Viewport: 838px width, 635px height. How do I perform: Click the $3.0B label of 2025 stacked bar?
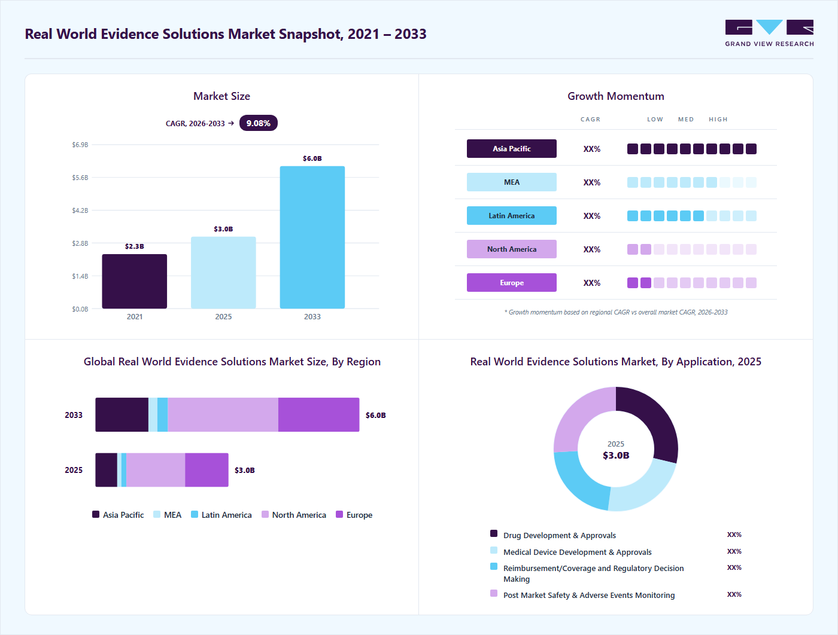tap(245, 470)
